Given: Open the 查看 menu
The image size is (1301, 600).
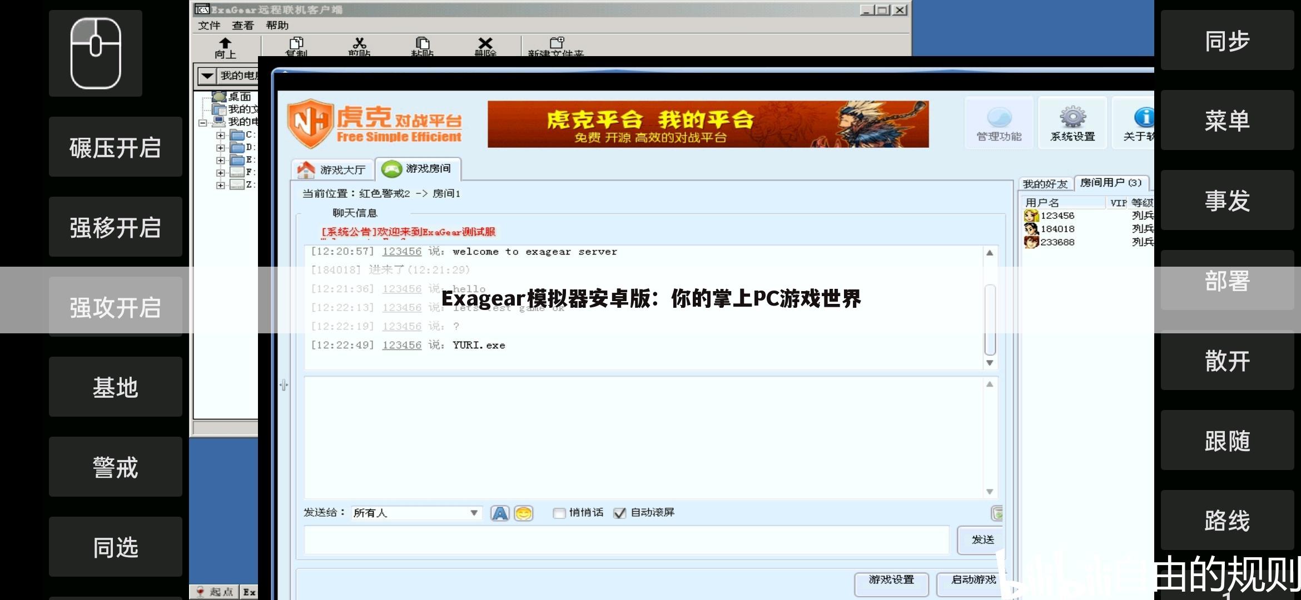Looking at the screenshot, I should tap(243, 26).
